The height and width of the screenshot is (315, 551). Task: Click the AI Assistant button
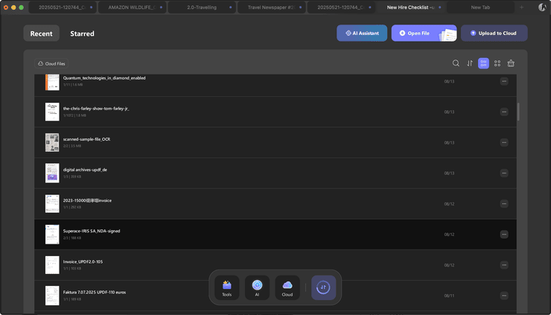tap(362, 34)
